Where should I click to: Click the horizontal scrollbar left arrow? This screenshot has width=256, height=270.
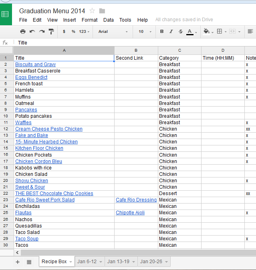17,253
